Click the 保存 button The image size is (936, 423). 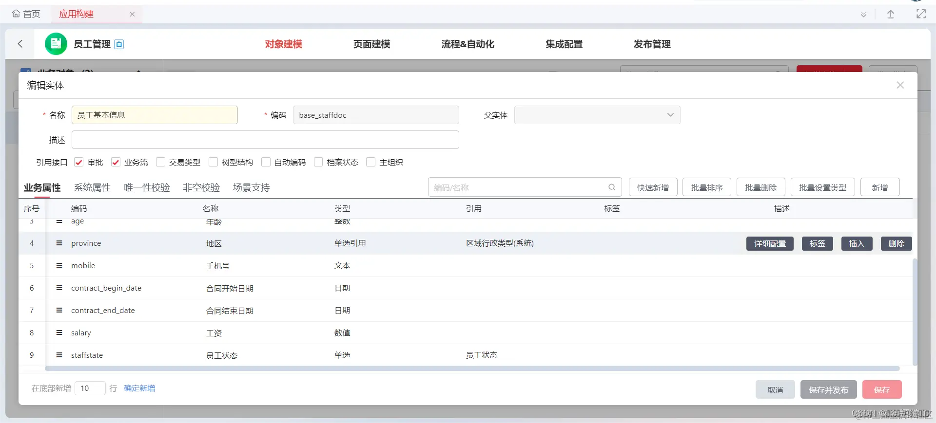point(882,390)
